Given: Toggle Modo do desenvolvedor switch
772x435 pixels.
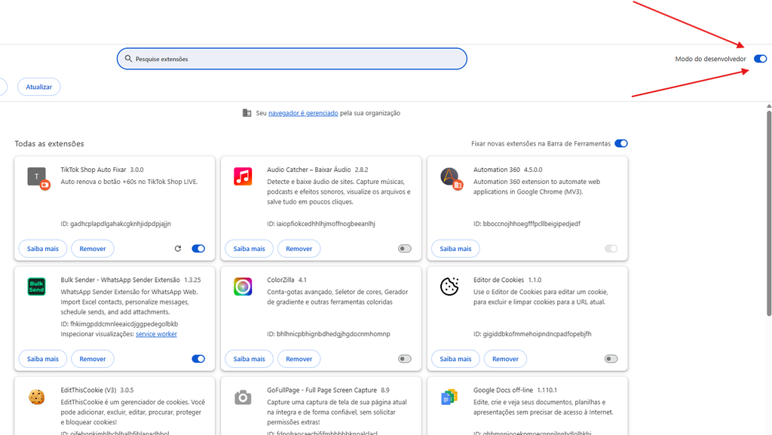Looking at the screenshot, I should point(760,59).
